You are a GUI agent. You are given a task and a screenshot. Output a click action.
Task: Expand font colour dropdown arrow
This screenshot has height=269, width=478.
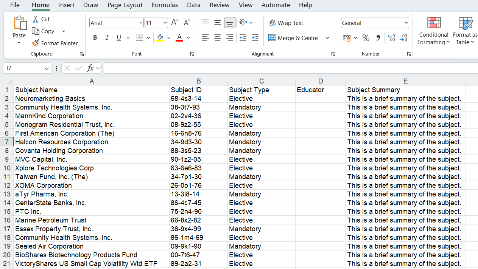[188, 38]
